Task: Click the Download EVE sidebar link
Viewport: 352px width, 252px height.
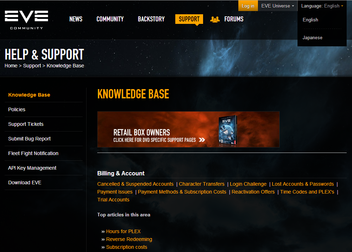Action: click(x=25, y=182)
